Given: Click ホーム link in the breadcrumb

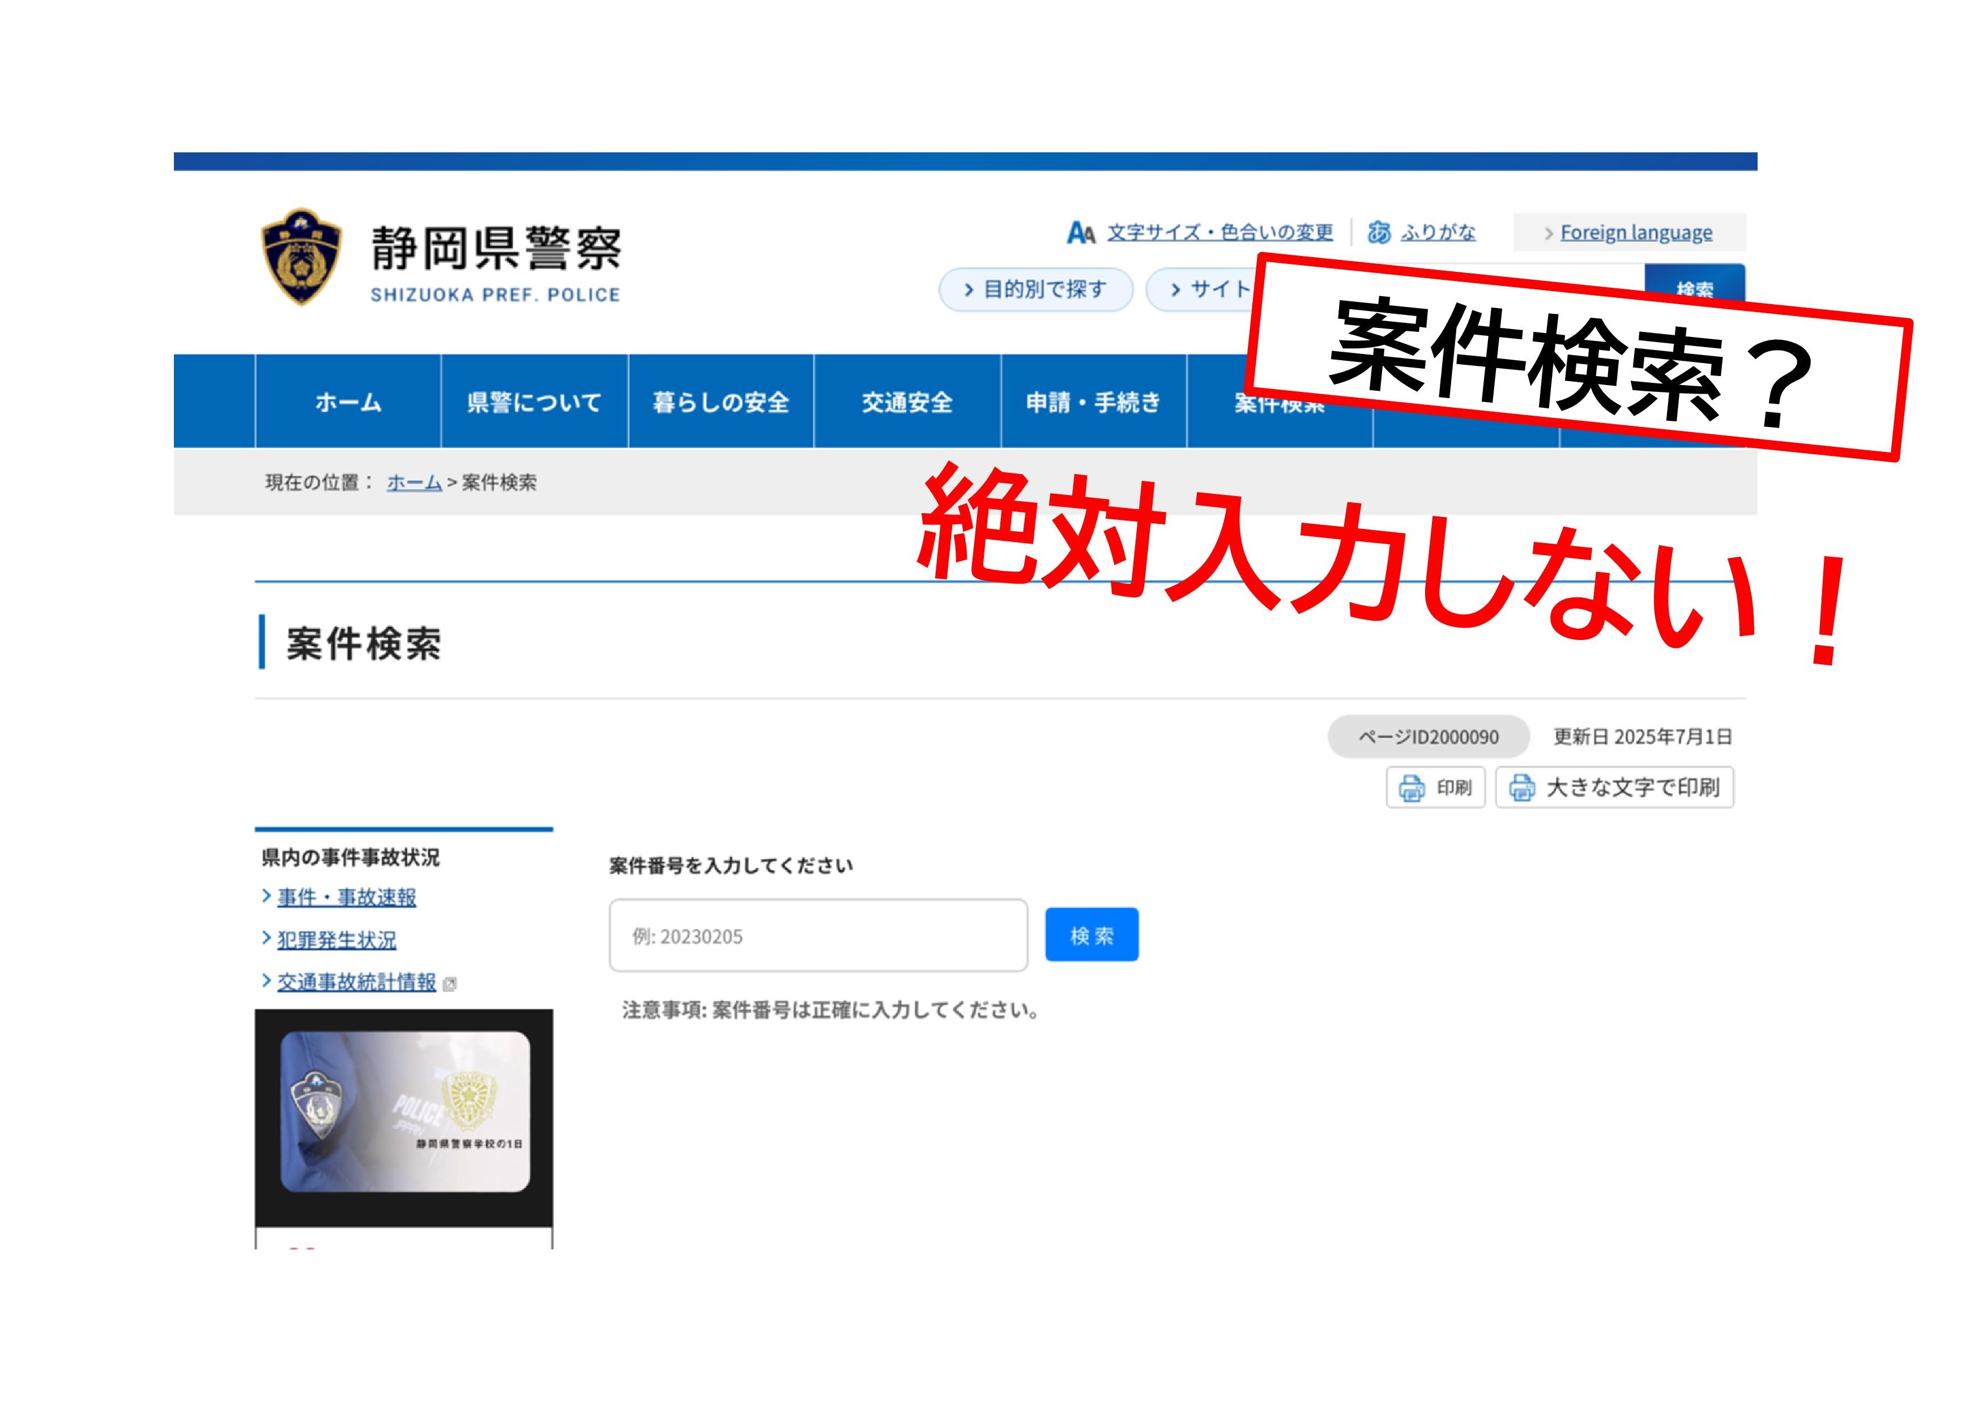Looking at the screenshot, I should pyautogui.click(x=413, y=483).
